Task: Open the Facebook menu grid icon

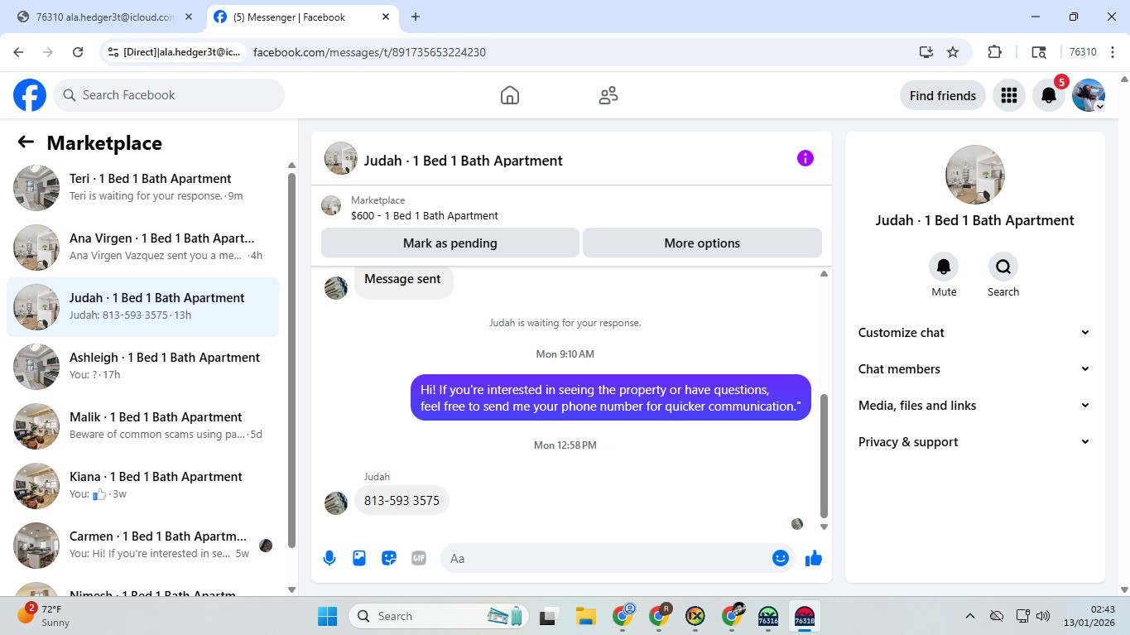Action: tap(1008, 95)
